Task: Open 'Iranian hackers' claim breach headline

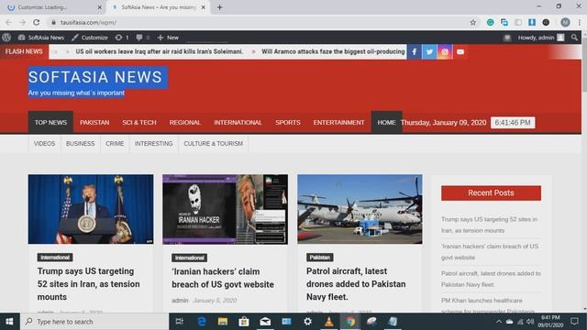Action: coord(223,278)
